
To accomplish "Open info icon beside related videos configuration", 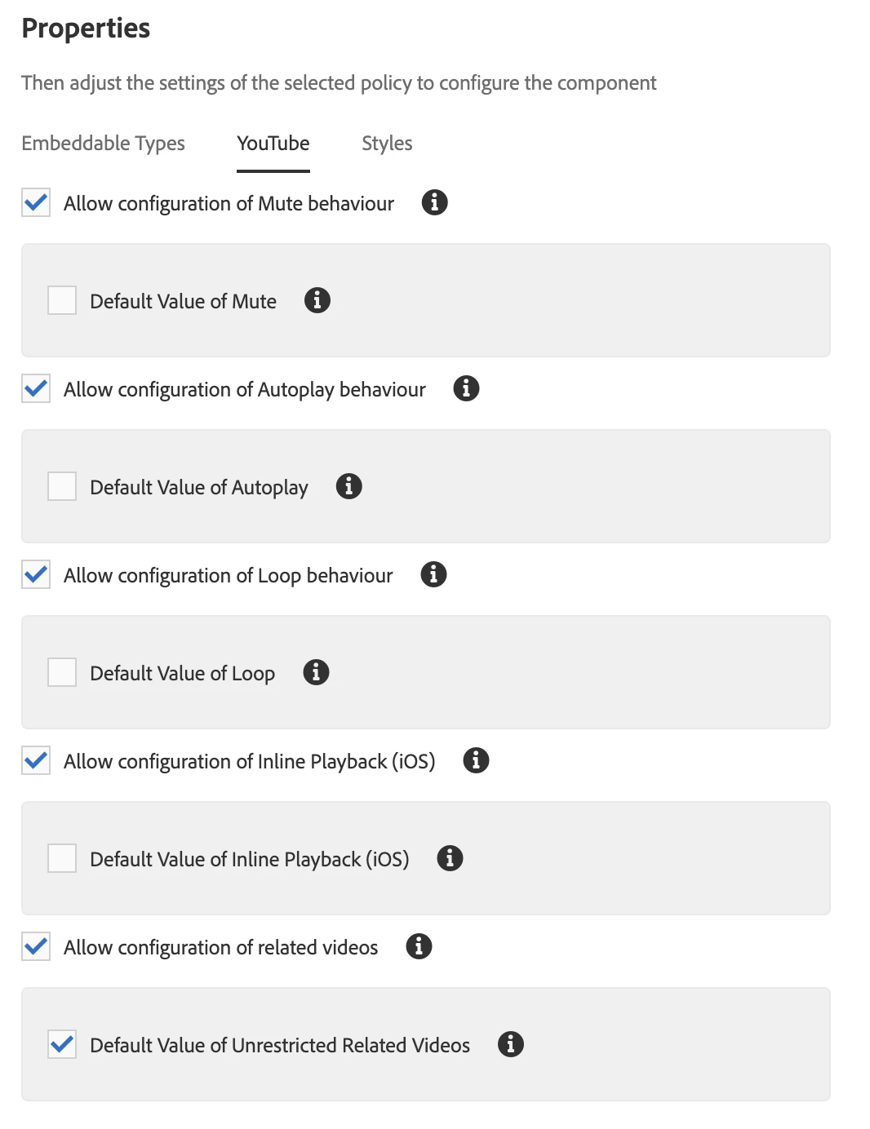I will coord(419,946).
